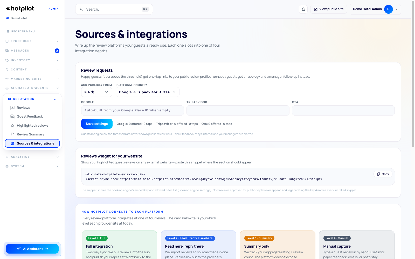This screenshot has height=259, width=415.
Task: Open Highlighted reviews page
Action: click(32, 126)
